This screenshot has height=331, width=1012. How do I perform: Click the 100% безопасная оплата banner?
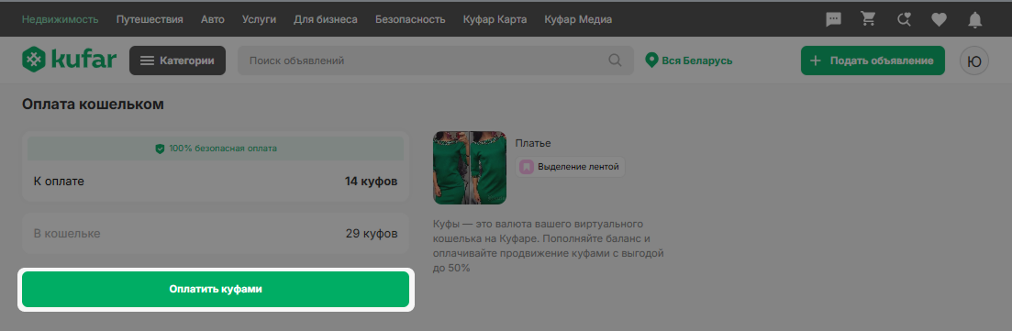point(216,149)
